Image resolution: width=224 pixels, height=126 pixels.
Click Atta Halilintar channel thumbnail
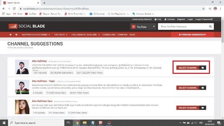[x=22, y=67]
